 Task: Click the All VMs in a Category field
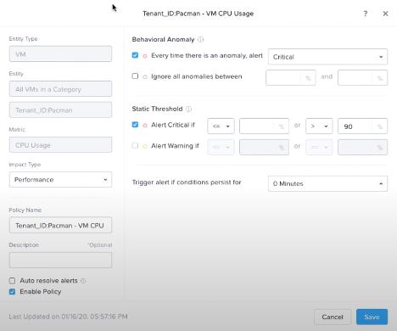tap(60, 89)
